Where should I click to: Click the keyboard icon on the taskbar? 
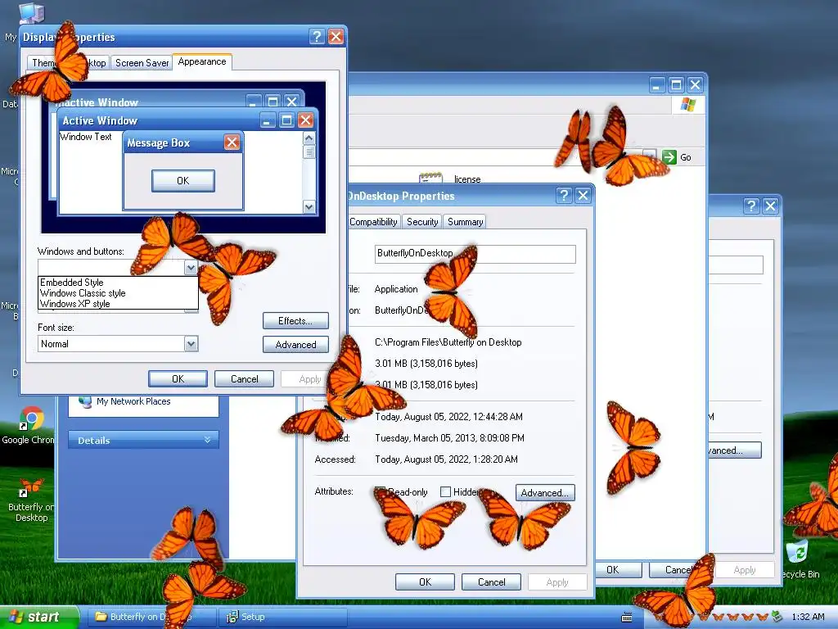(627, 618)
